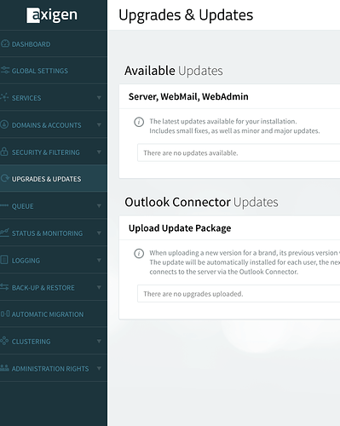This screenshot has width=340, height=426.
Task: Open the Queue section
Action: click(54, 206)
